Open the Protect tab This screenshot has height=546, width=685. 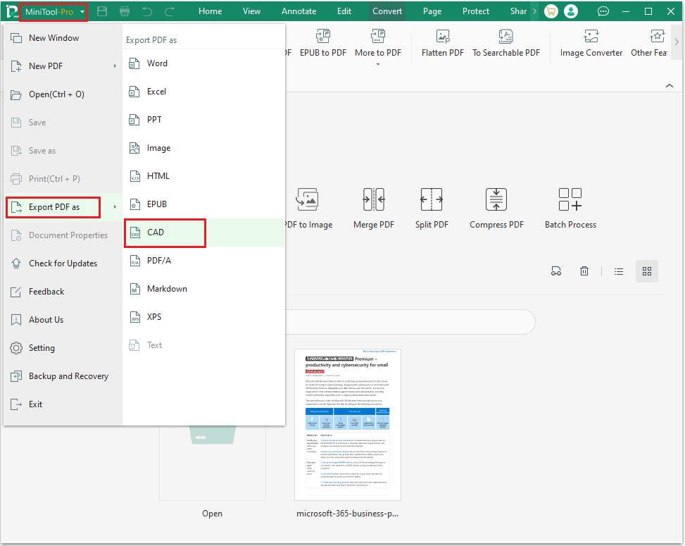point(476,11)
